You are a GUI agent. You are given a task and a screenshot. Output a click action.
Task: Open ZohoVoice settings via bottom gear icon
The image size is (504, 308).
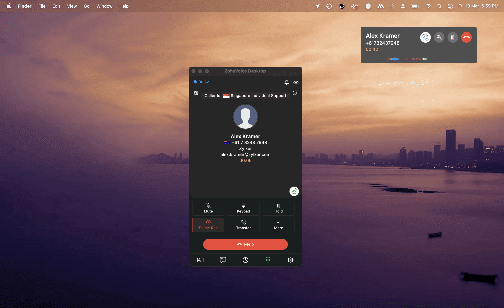tap(290, 260)
